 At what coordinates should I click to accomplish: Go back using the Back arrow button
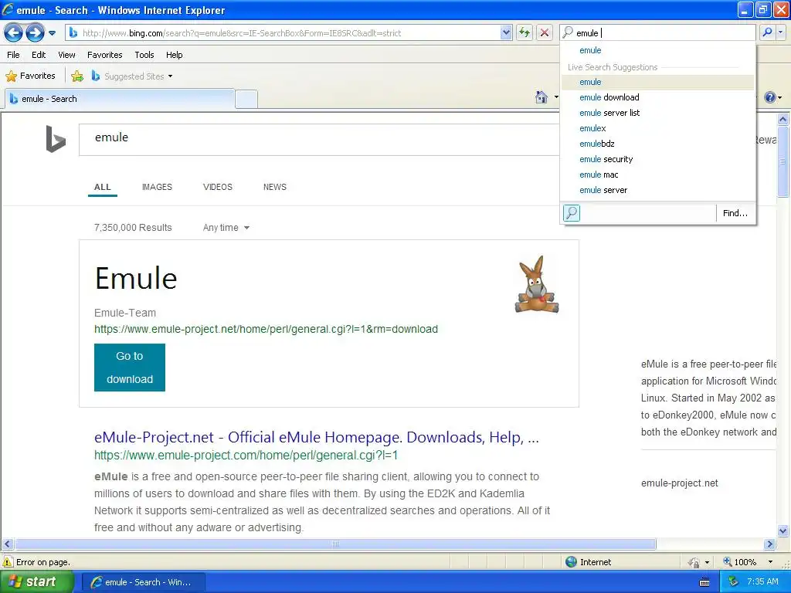[x=14, y=33]
